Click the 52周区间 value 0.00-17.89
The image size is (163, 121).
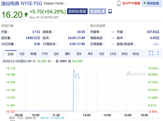(77, 44)
